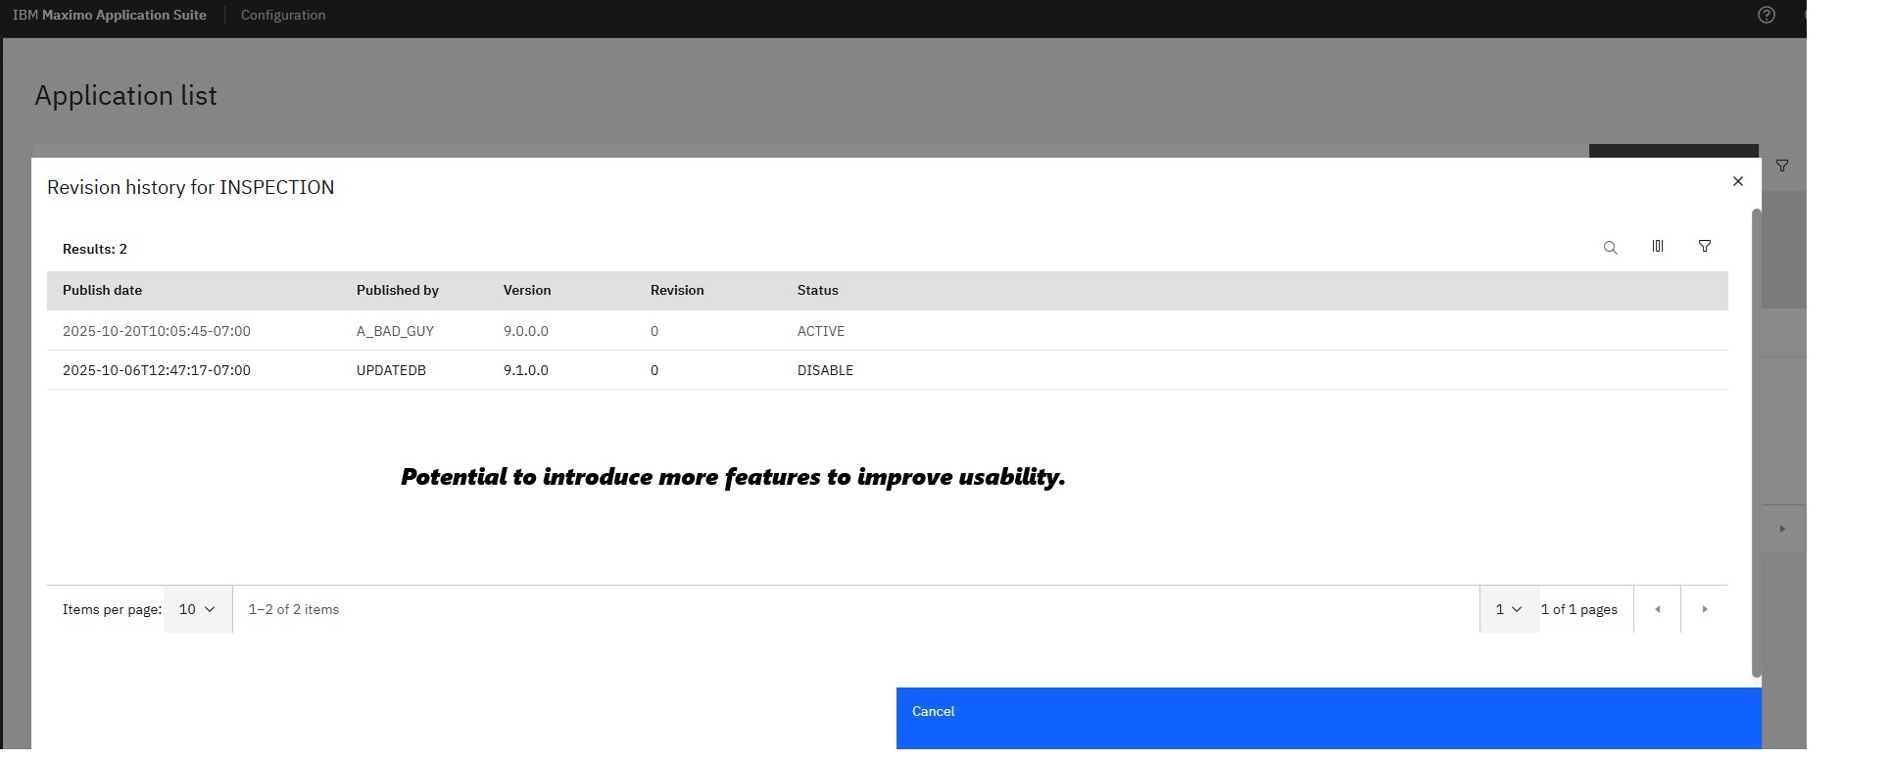Click small right arrow behind the dialog
Screen dimensions: 1889x759
[x=1782, y=529]
